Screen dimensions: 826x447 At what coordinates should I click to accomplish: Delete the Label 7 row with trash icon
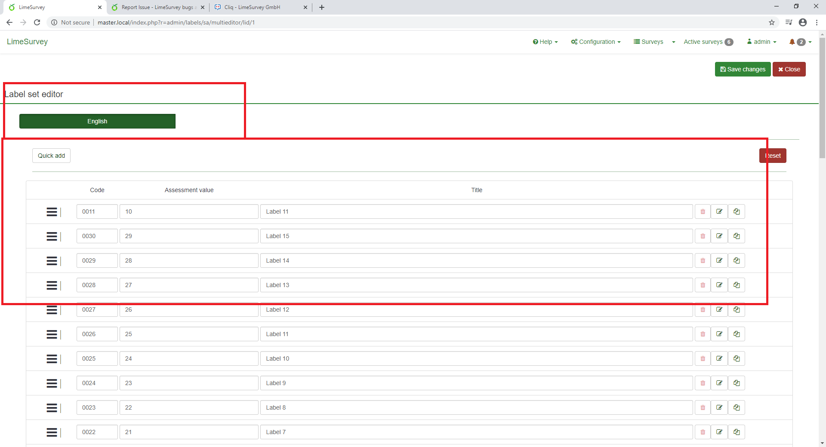tap(703, 432)
